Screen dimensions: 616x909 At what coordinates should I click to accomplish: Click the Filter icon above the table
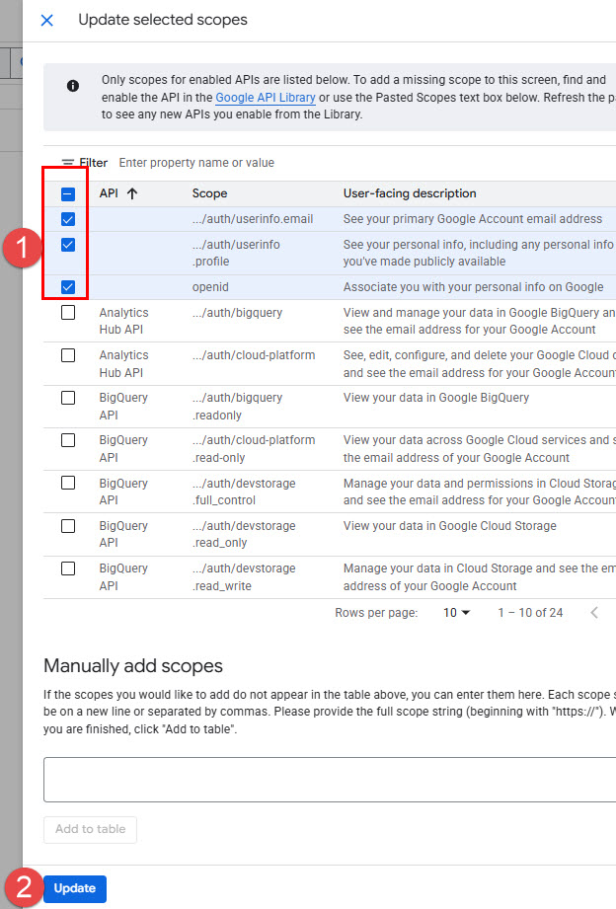pyautogui.click(x=68, y=163)
